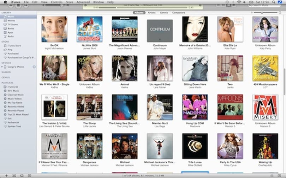This screenshot has width=286, height=178.
Task: Select the Continuum album cover
Action: pos(160,31)
